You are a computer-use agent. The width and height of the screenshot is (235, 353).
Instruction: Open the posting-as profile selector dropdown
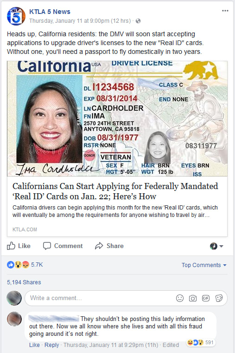[216, 246]
